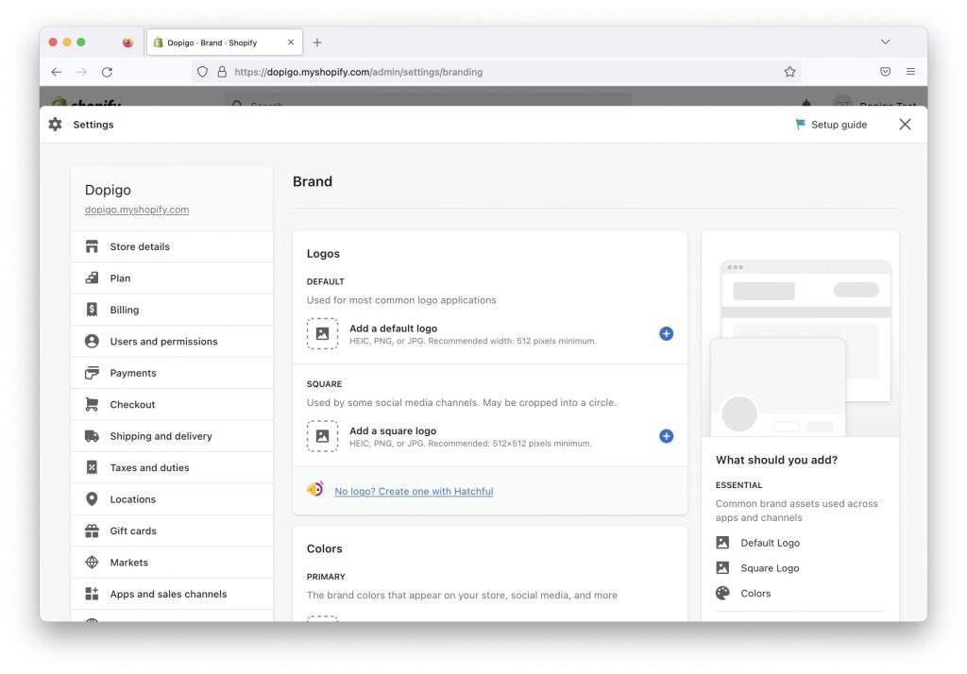Click Add a square logo text

click(393, 431)
